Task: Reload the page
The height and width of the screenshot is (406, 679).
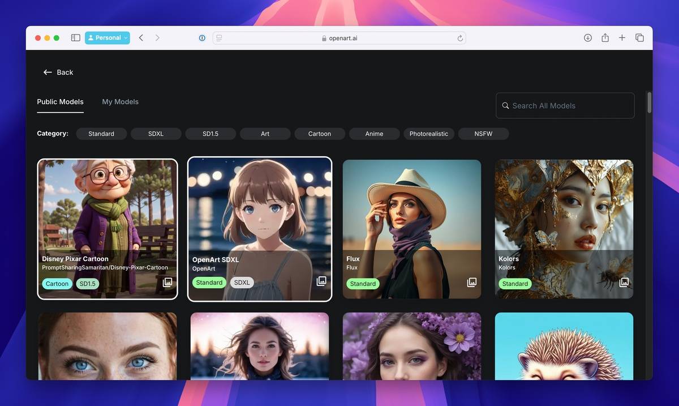Action: [460, 38]
